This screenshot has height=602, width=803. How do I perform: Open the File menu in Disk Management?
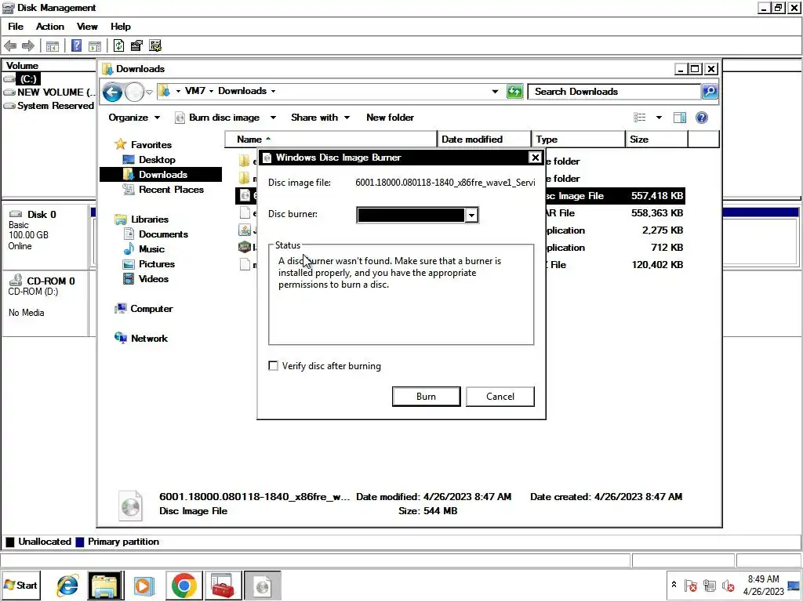coord(16,27)
